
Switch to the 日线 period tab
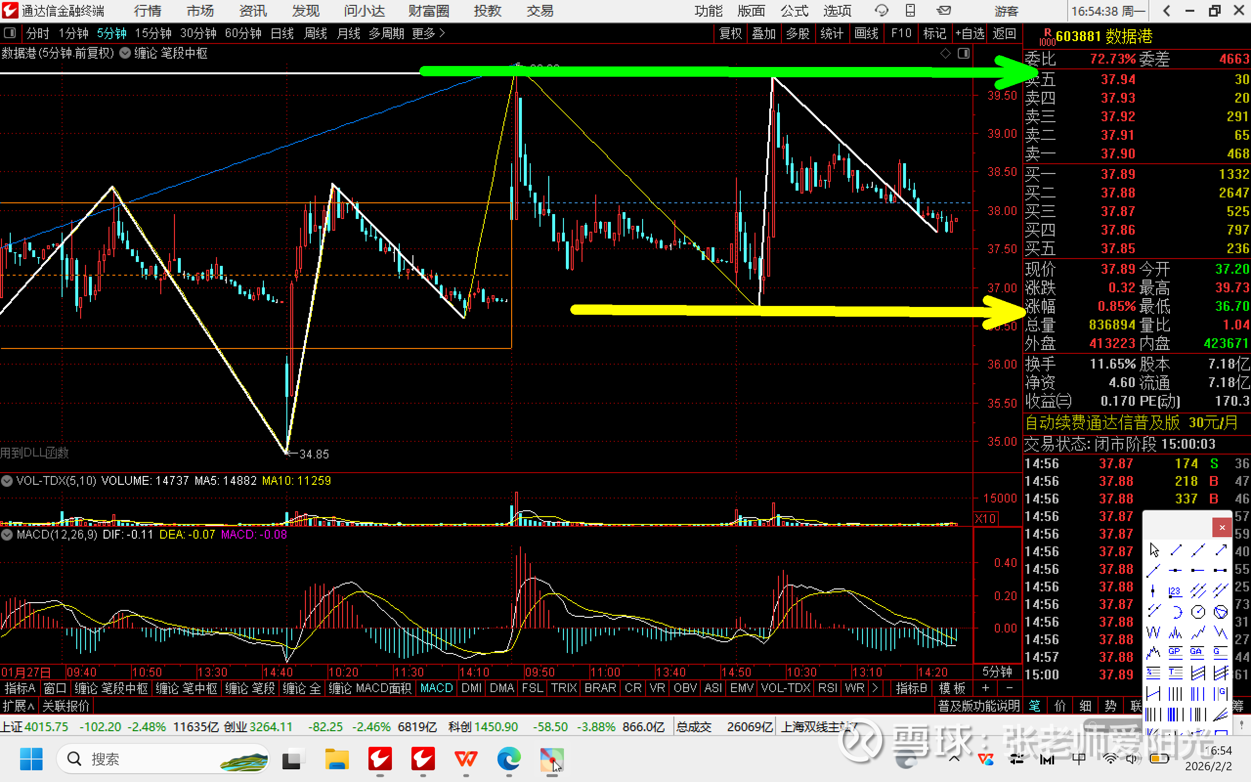[x=282, y=34]
